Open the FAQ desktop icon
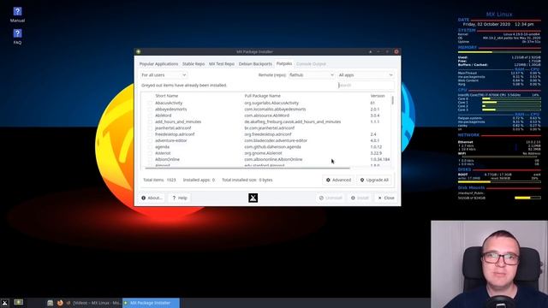The image size is (548, 308). (17, 36)
